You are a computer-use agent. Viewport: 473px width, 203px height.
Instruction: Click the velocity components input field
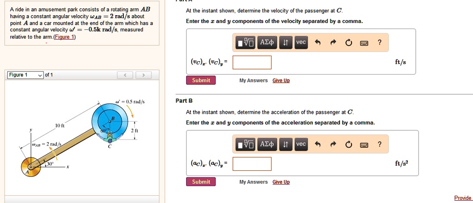tap(252, 62)
